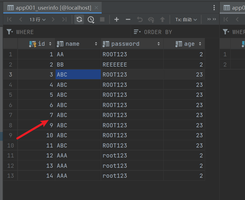Select the id cell with value 9
The image size is (245, 200).
click(36, 125)
